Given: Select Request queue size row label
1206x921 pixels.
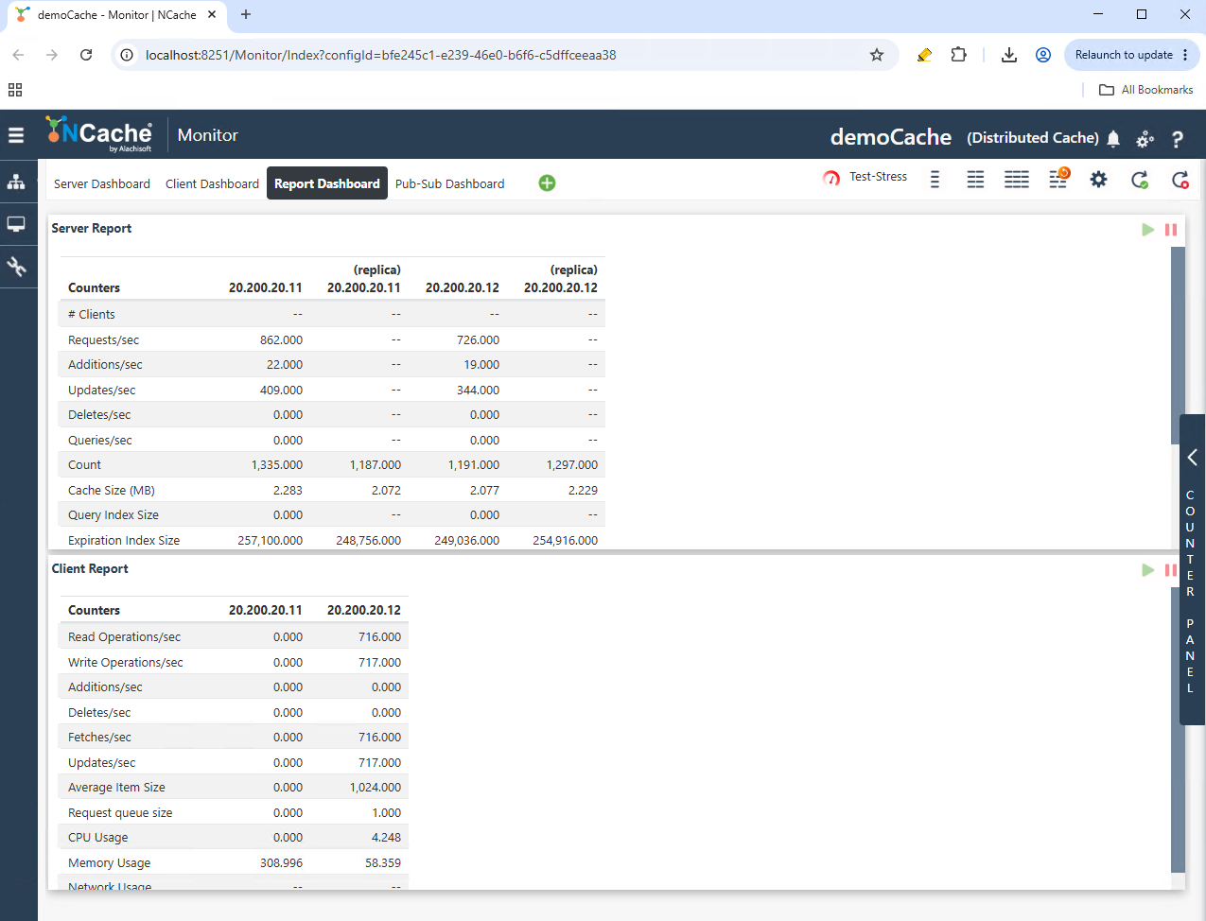Looking at the screenshot, I should click(120, 813).
